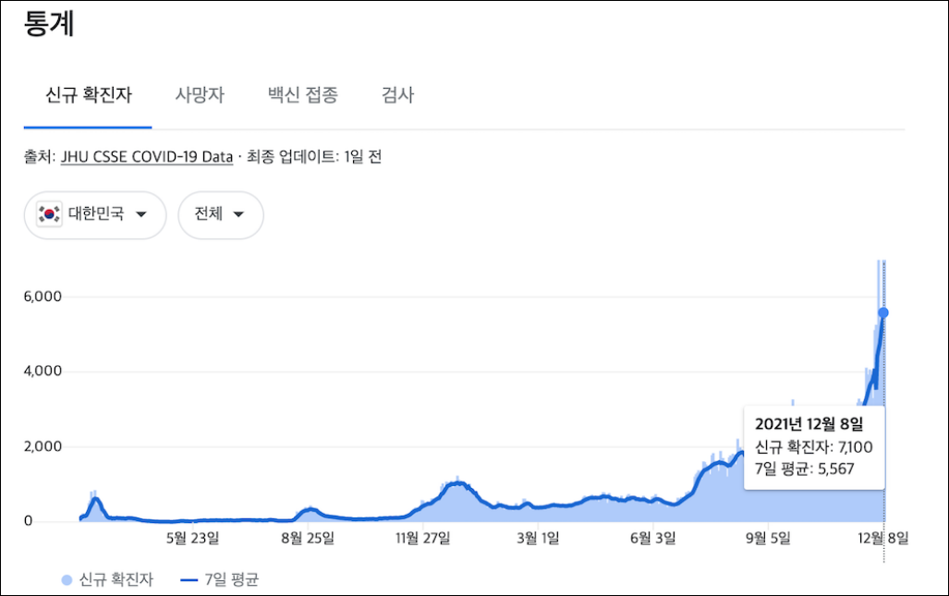Click the tooltip date 2021년 12월 8일
Screen dimensions: 949x596
[x=809, y=424]
